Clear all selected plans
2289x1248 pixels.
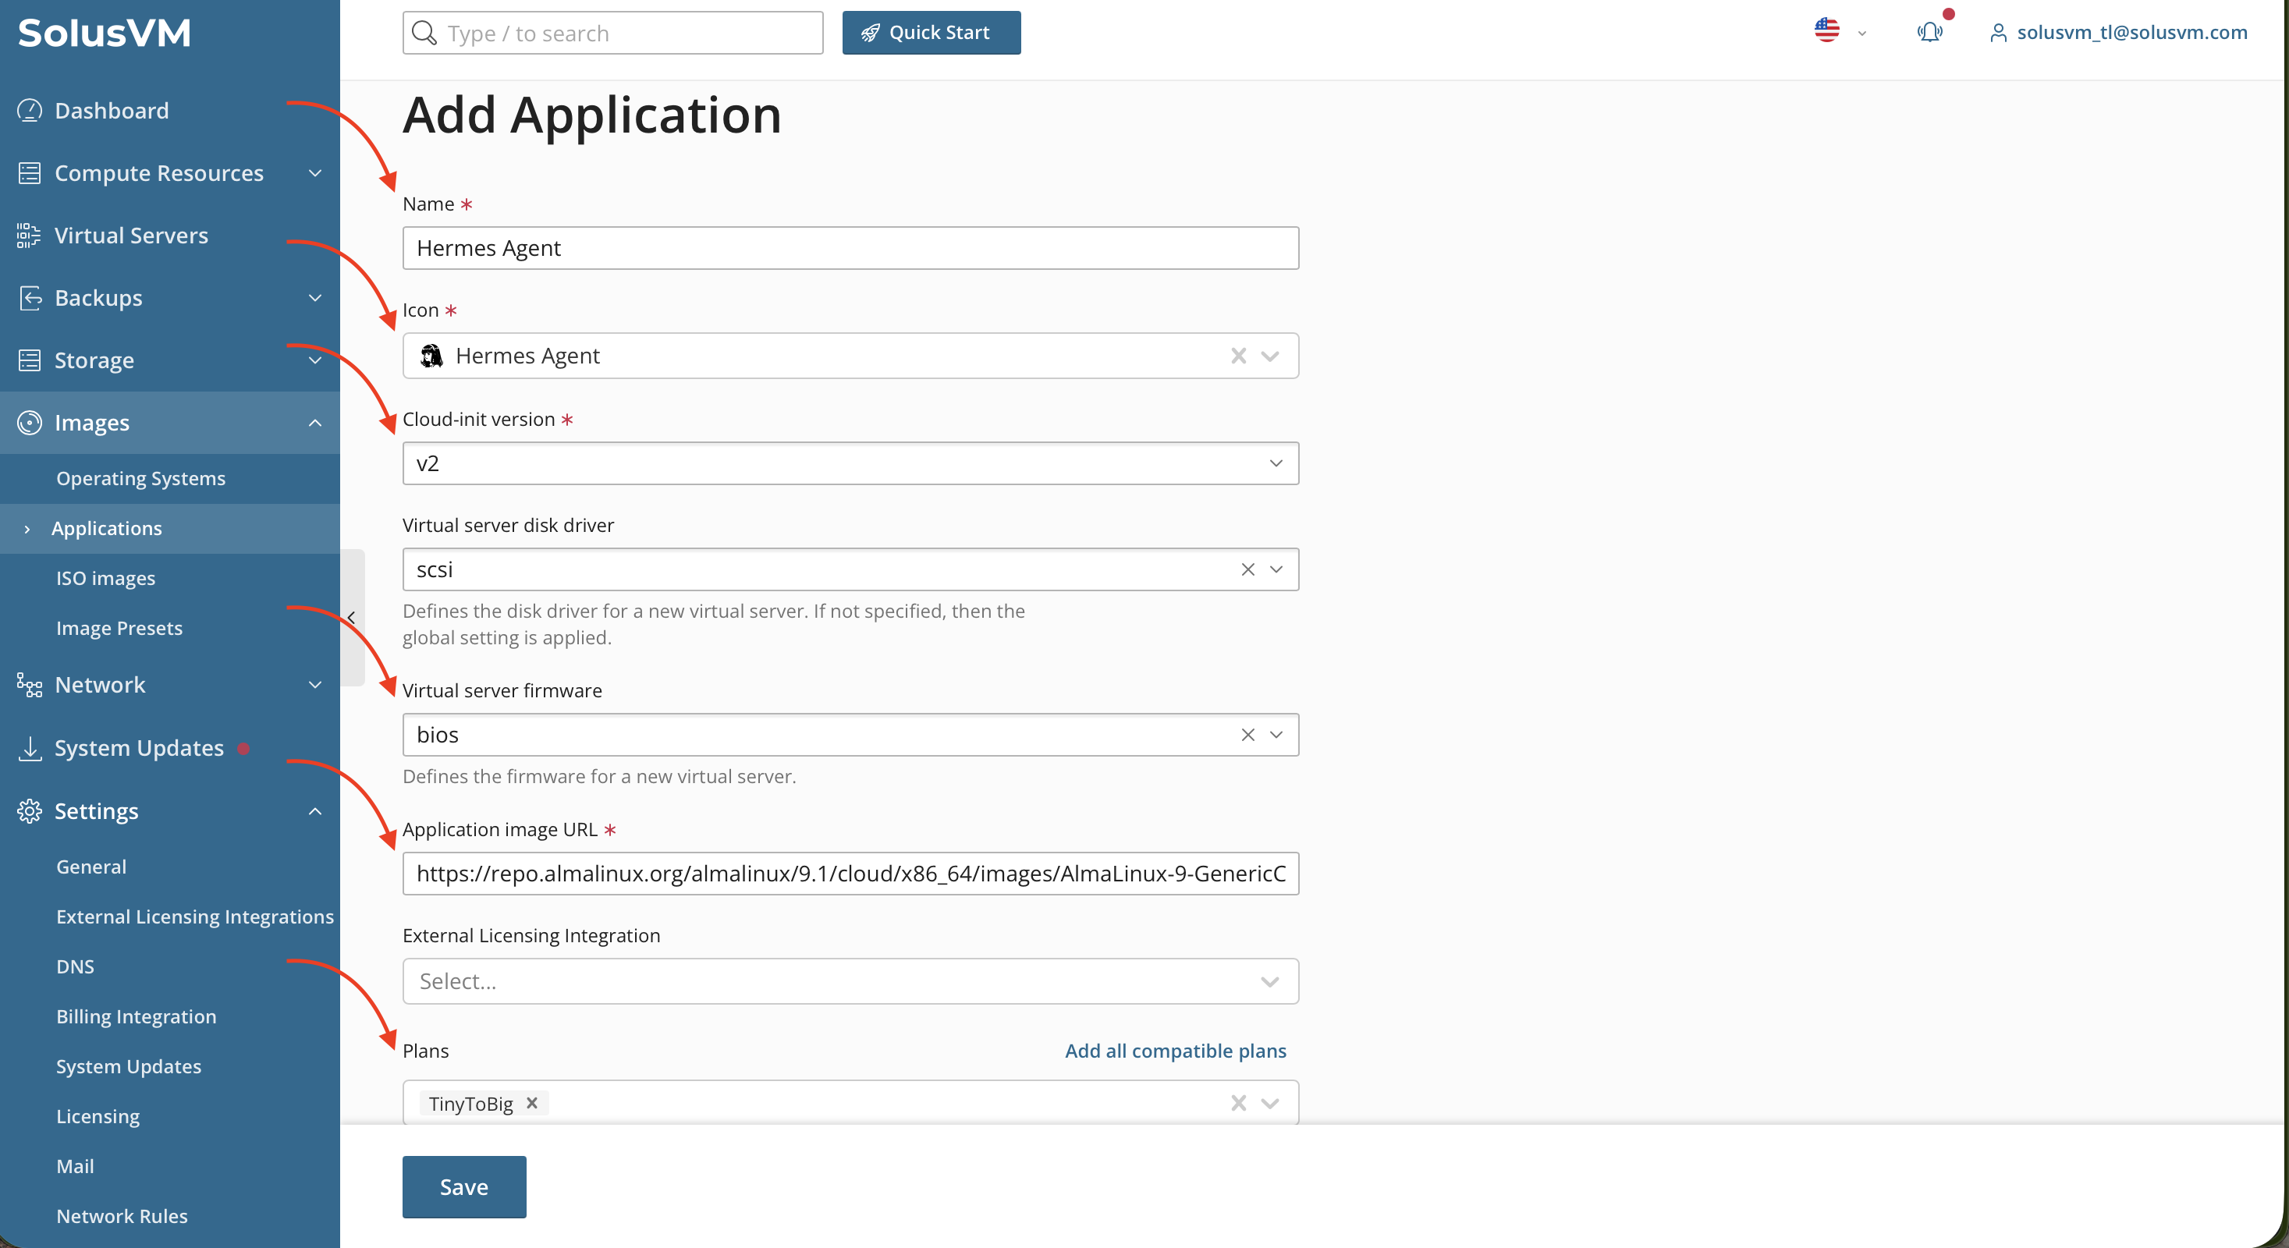[1239, 1103]
